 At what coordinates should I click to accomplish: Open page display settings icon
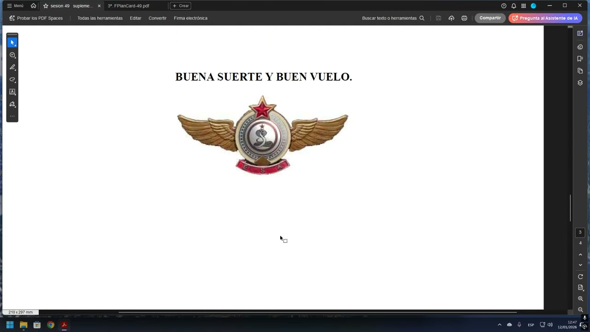pos(580,287)
